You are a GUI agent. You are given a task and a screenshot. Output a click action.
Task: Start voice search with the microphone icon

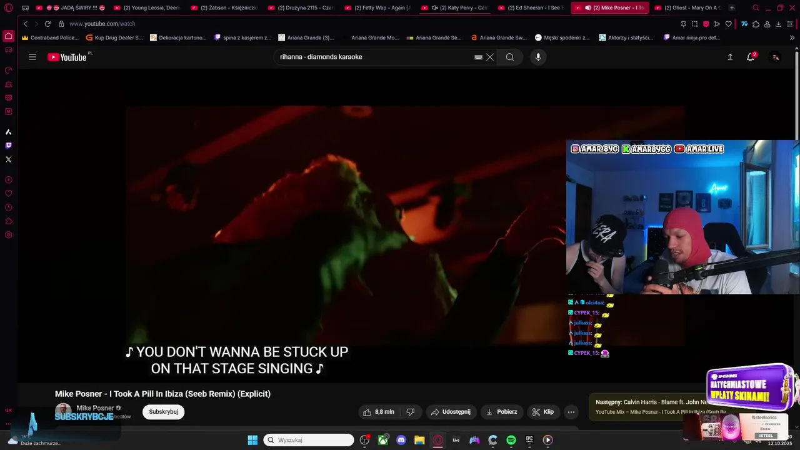538,57
